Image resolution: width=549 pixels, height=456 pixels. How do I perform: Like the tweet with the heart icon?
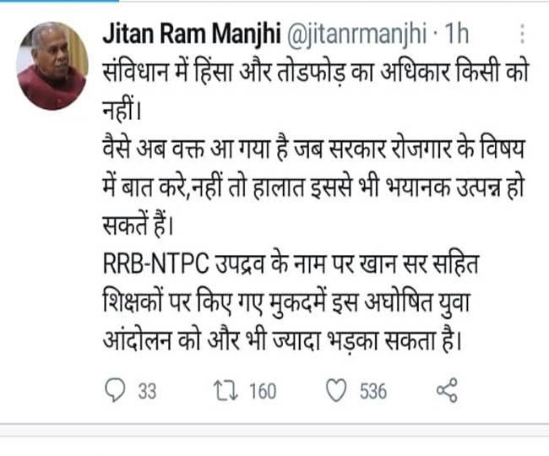pos(337,390)
